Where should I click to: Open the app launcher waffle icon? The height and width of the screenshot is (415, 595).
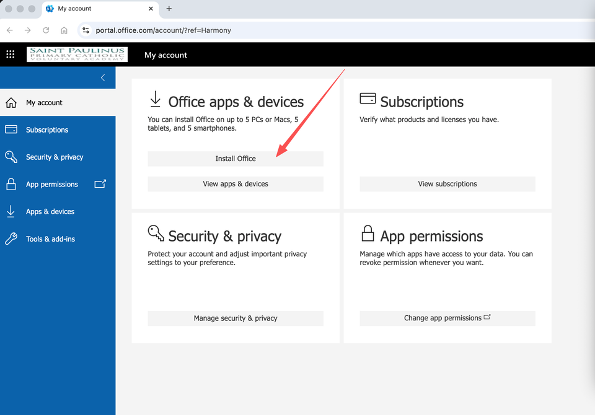[10, 55]
